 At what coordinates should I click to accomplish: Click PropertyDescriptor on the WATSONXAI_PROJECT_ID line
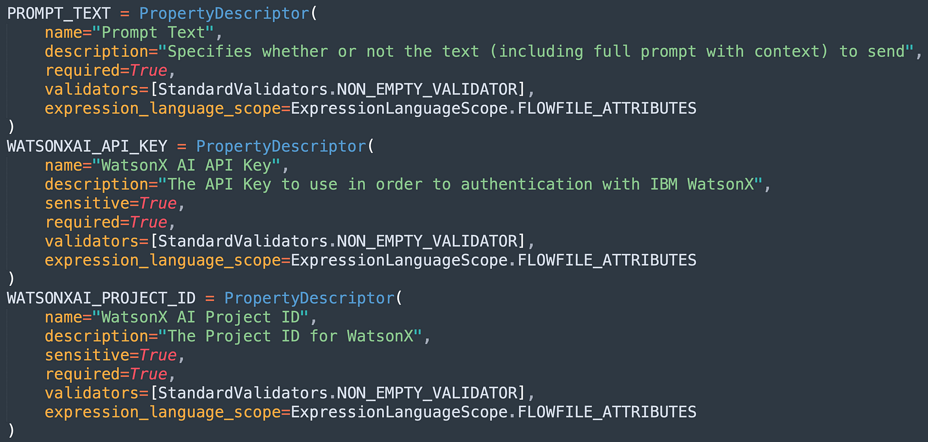pyautogui.click(x=309, y=298)
